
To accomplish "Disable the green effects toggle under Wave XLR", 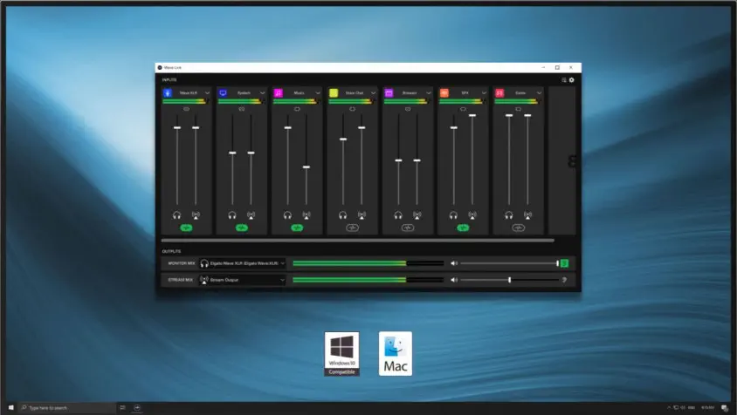I will pos(186,228).
